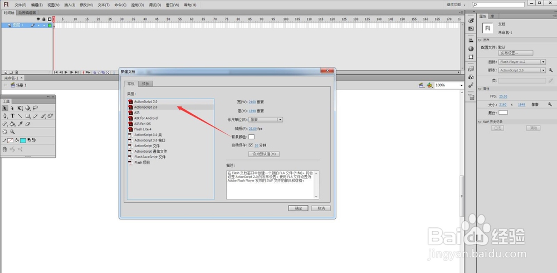This screenshot has width=557, height=273.
Task: Open the ruler units dropdown
Action: coord(265,120)
